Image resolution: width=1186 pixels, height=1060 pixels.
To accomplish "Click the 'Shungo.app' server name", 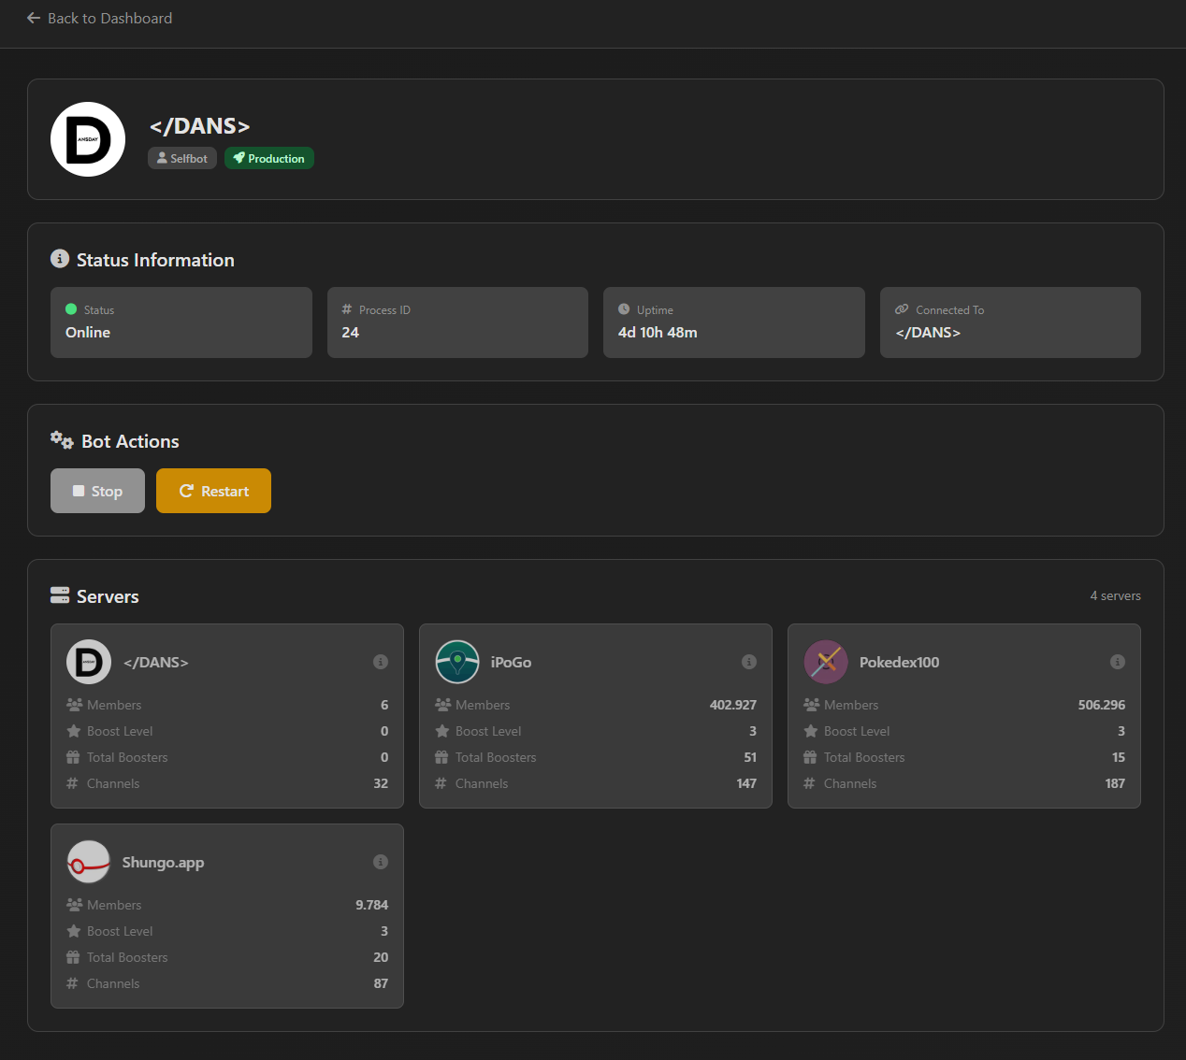I will [163, 862].
